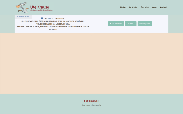183x114 pixels.
Task: Open the Über mich page
Action: [x=145, y=7]
